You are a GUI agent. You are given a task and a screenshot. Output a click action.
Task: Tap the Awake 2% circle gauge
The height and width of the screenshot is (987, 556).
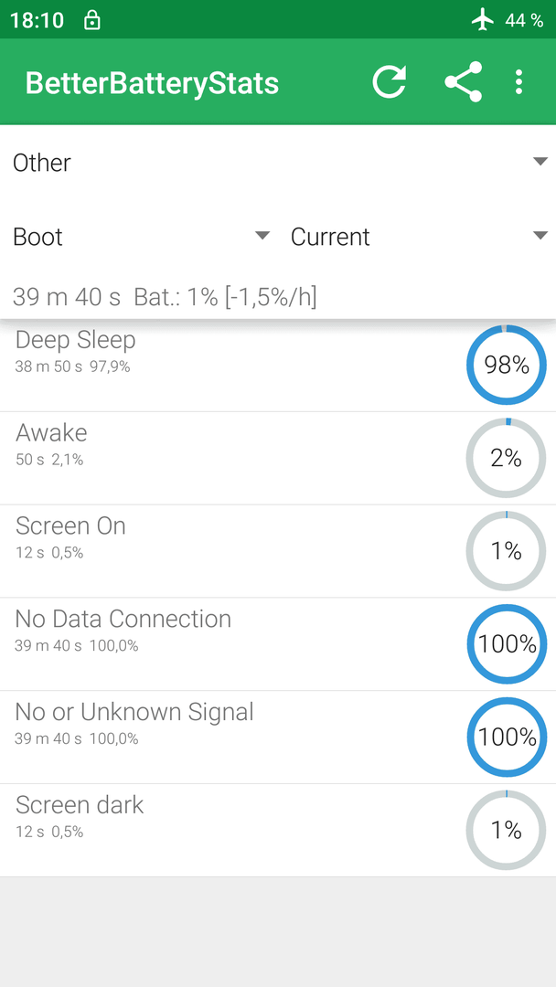pos(507,458)
